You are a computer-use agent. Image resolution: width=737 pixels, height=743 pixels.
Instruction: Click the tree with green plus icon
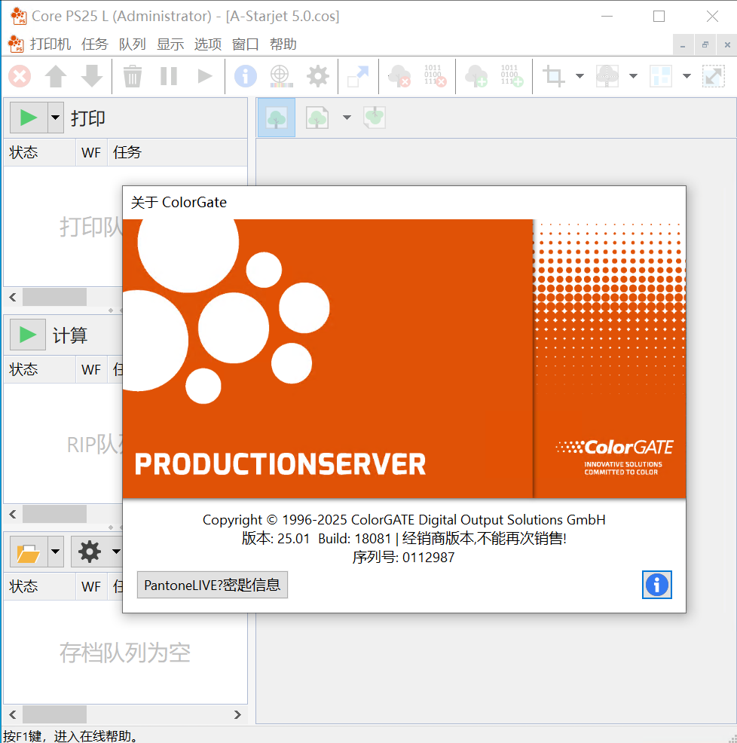pyautogui.click(x=476, y=76)
